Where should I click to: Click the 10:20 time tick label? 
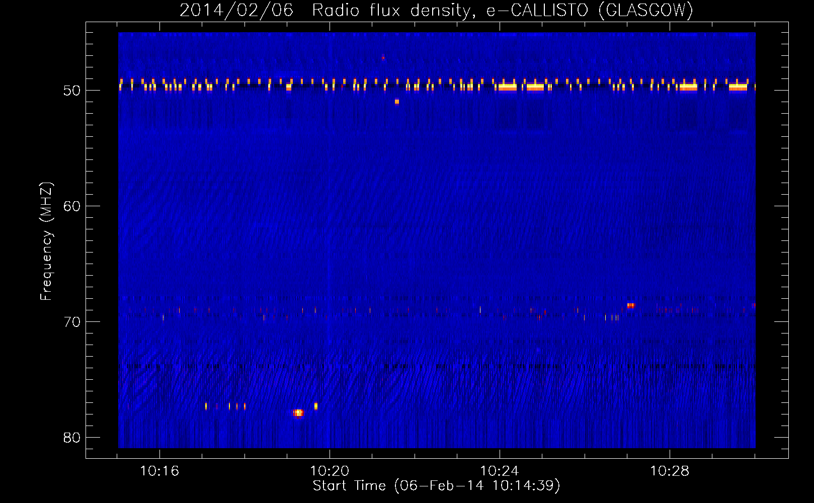330,471
